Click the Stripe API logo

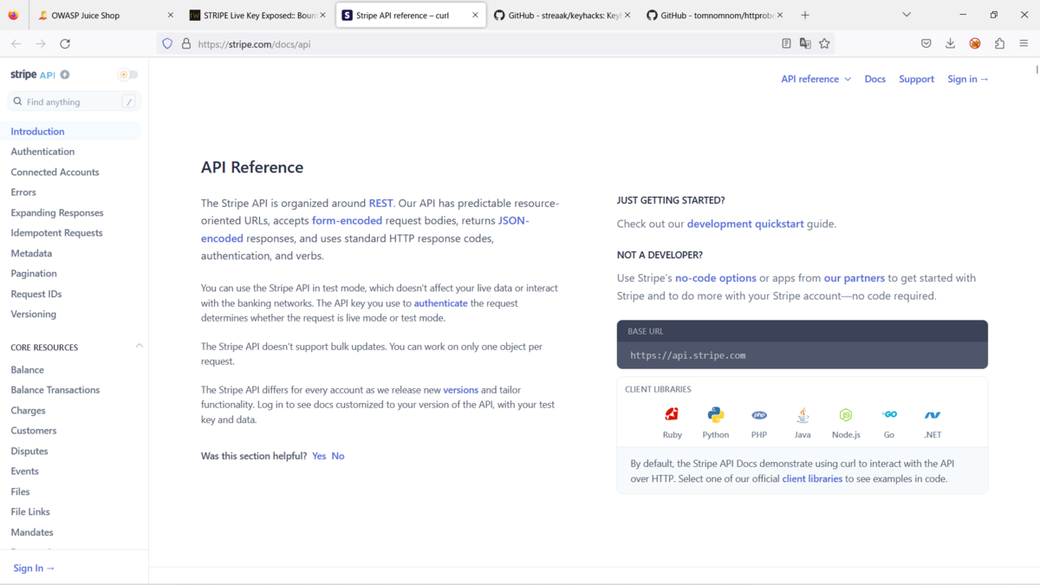(33, 75)
